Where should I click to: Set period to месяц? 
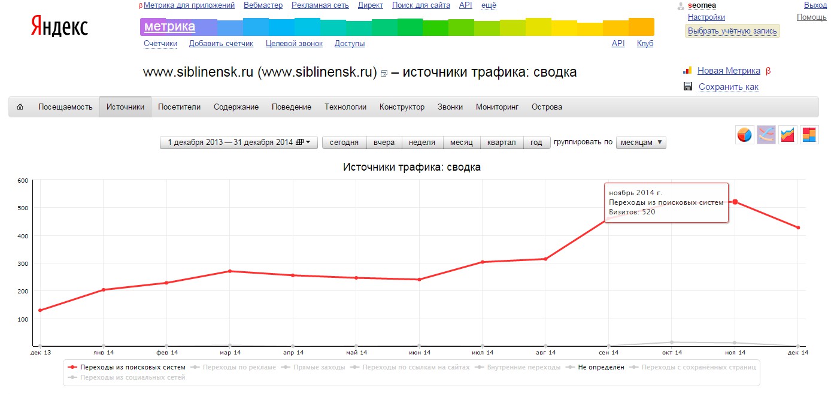click(x=462, y=143)
